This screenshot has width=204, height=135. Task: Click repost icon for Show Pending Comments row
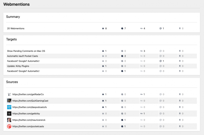click(x=142, y=51)
